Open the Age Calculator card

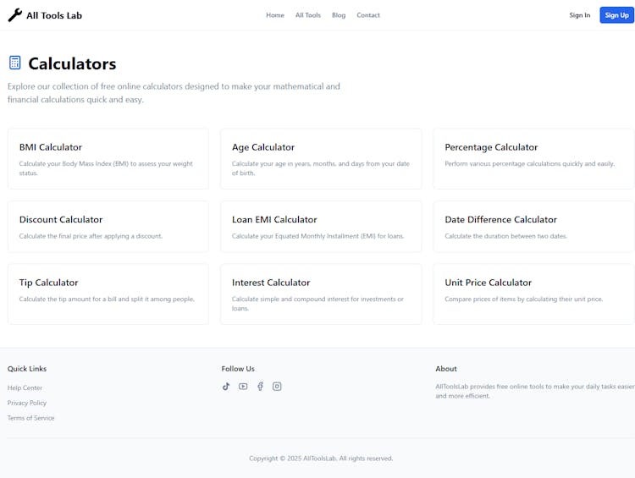pyautogui.click(x=321, y=158)
